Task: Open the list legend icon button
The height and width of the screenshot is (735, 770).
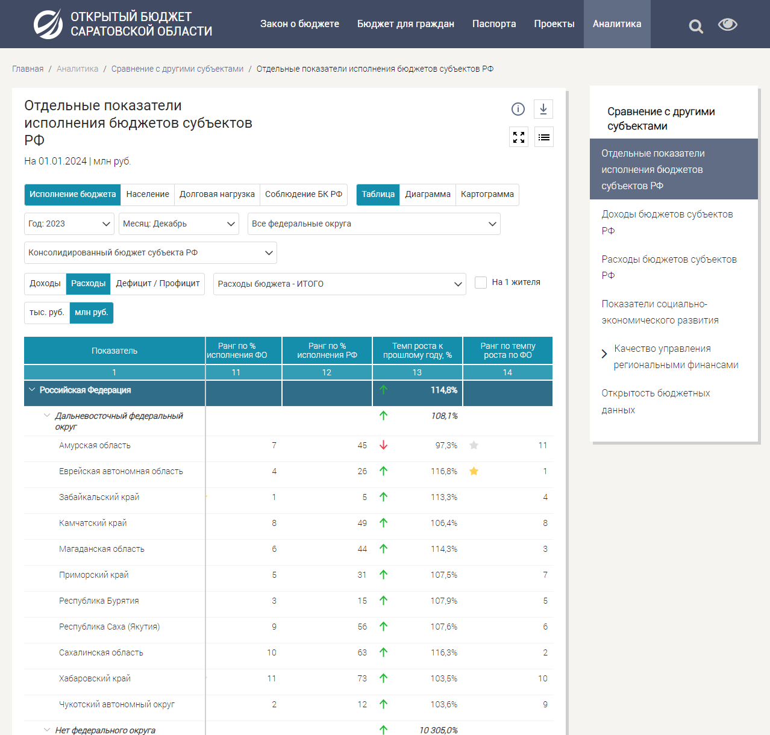Action: (x=543, y=137)
